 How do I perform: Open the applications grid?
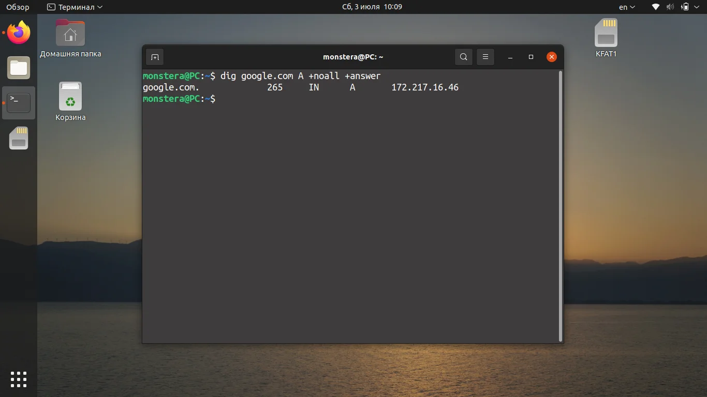click(19, 379)
